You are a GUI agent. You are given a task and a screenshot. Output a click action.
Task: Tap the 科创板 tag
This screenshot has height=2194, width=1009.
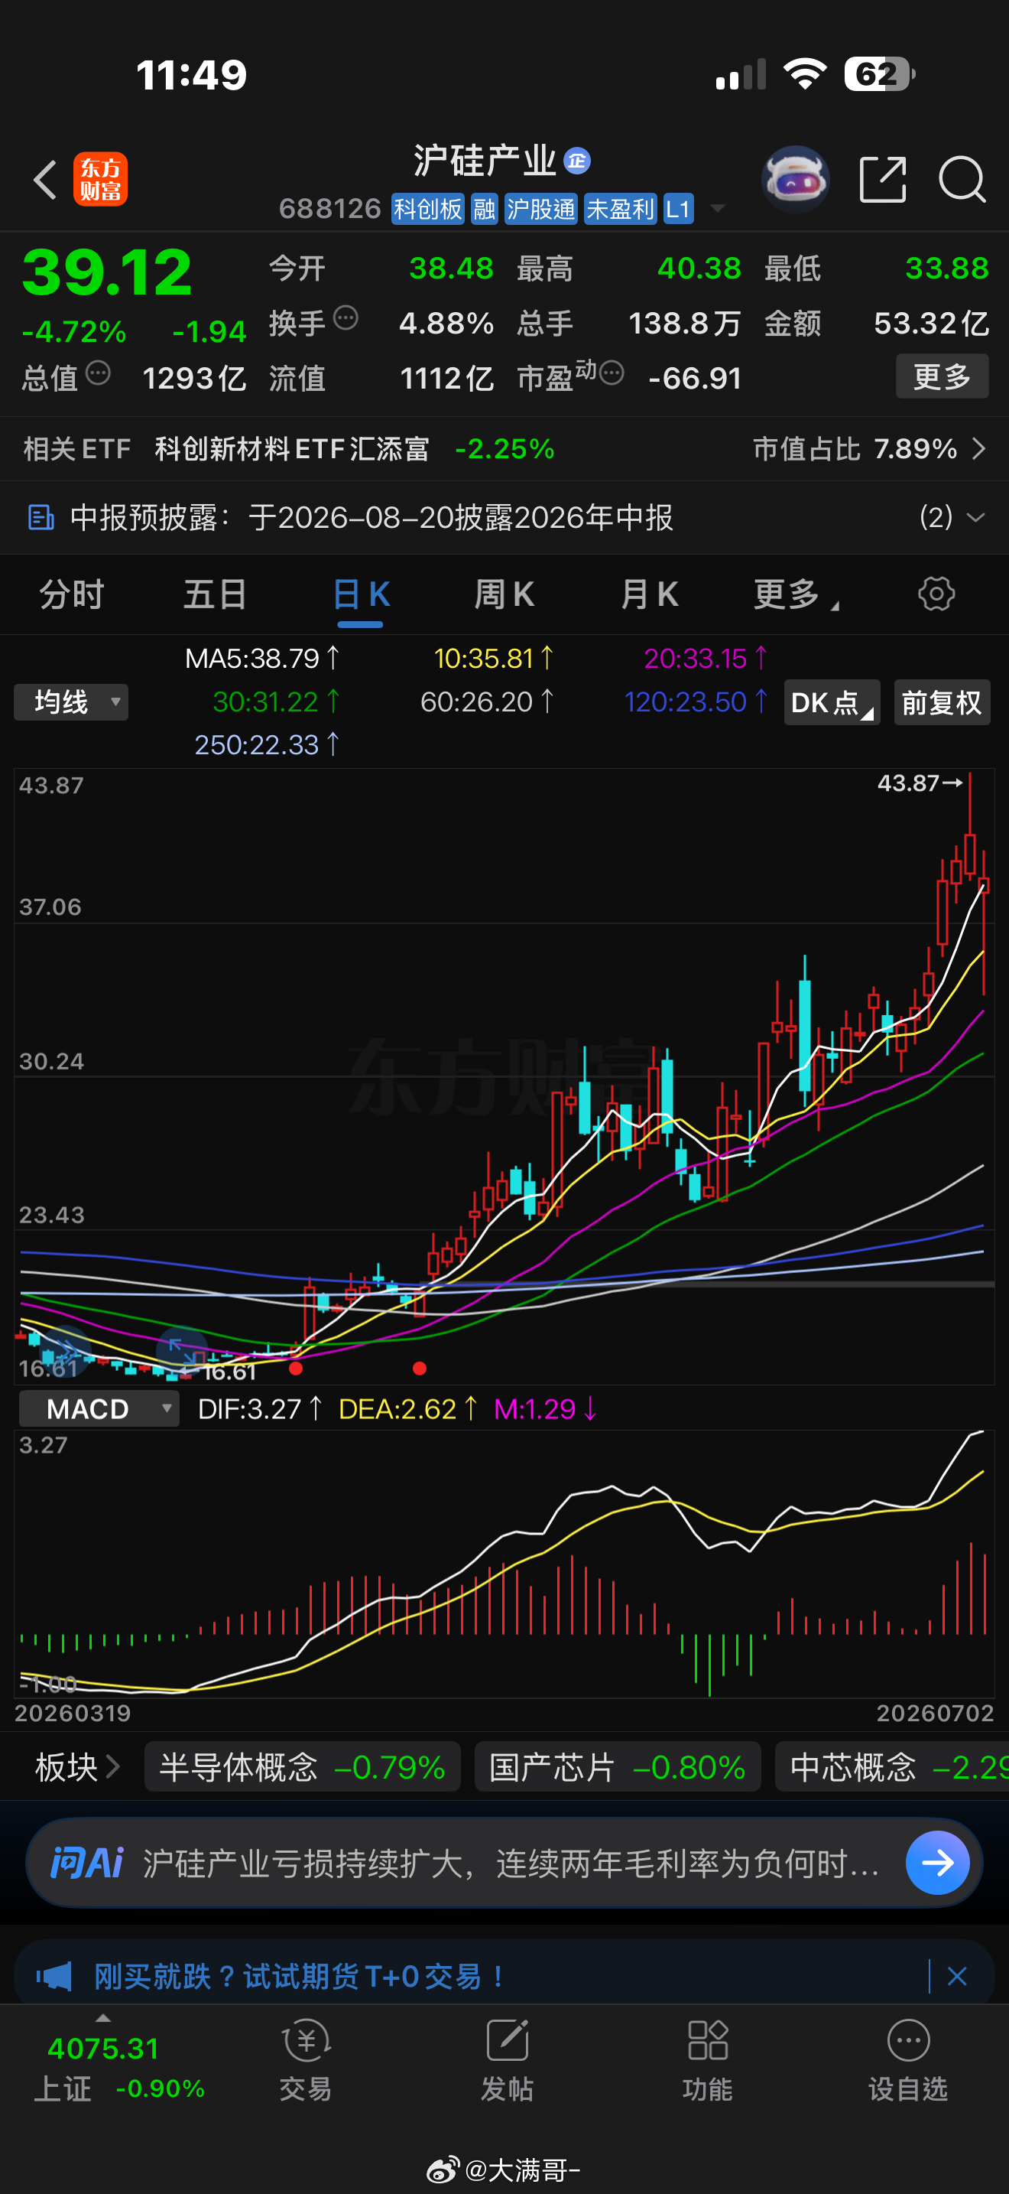(x=428, y=209)
